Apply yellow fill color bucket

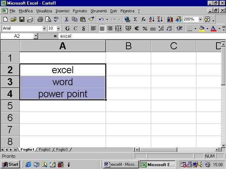202,29
